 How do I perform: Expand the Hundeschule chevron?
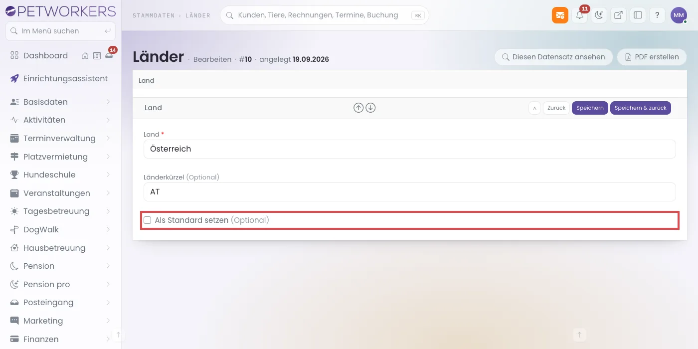[108, 175]
